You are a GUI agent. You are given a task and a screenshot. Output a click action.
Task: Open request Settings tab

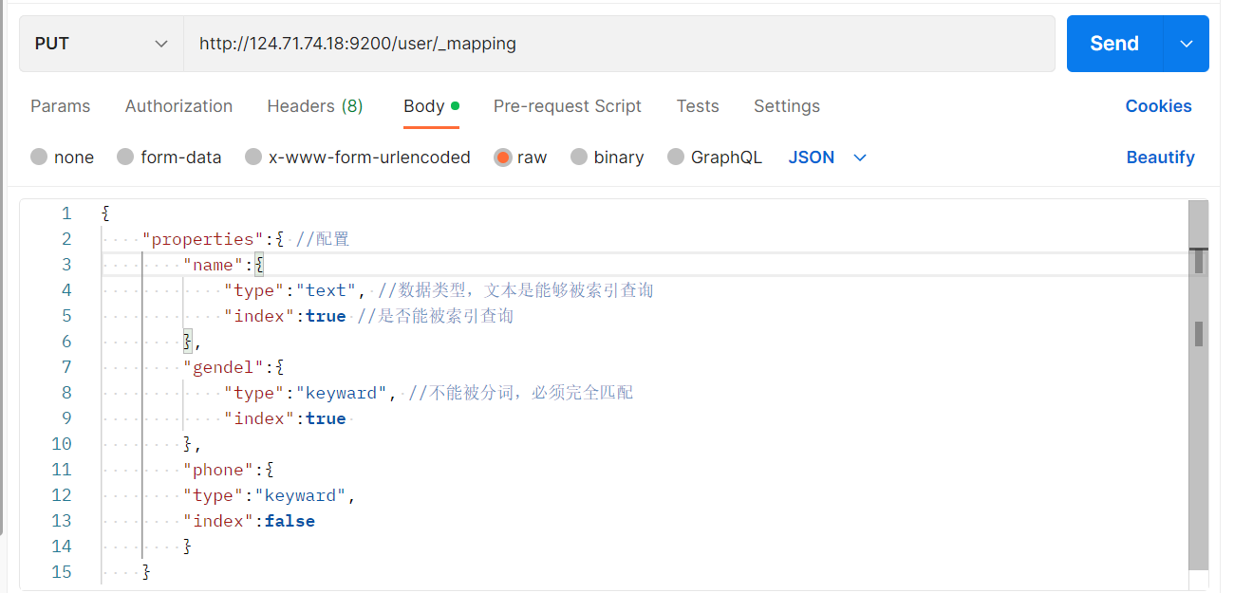click(786, 105)
